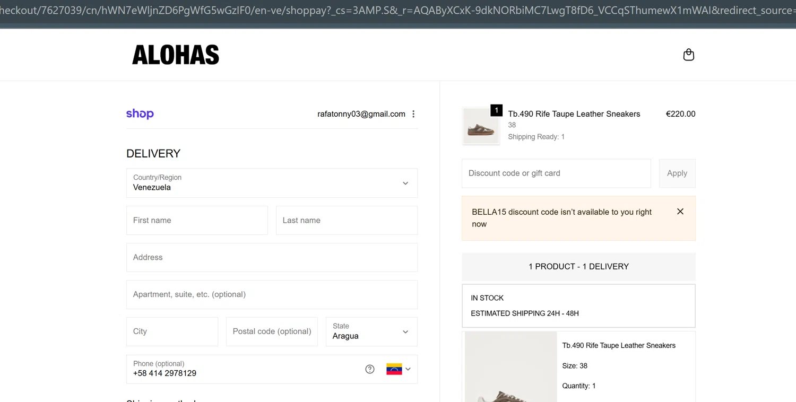Dismiss the BELLA15 discount error message

680,212
